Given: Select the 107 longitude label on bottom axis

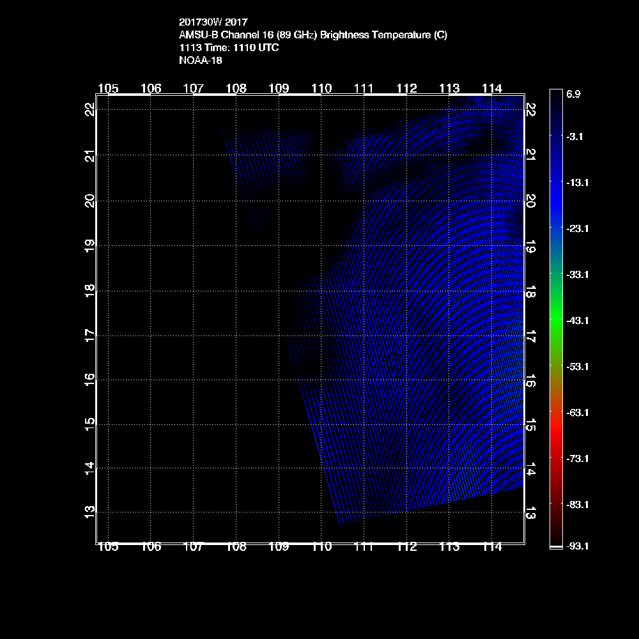Looking at the screenshot, I should pos(193,547).
